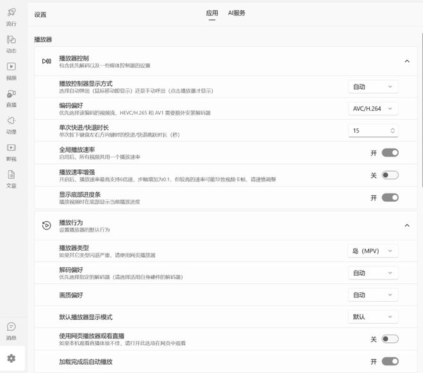Open the 动漫 anime sidebar section
Viewport: 423px width, 373px height.
[x=12, y=125]
